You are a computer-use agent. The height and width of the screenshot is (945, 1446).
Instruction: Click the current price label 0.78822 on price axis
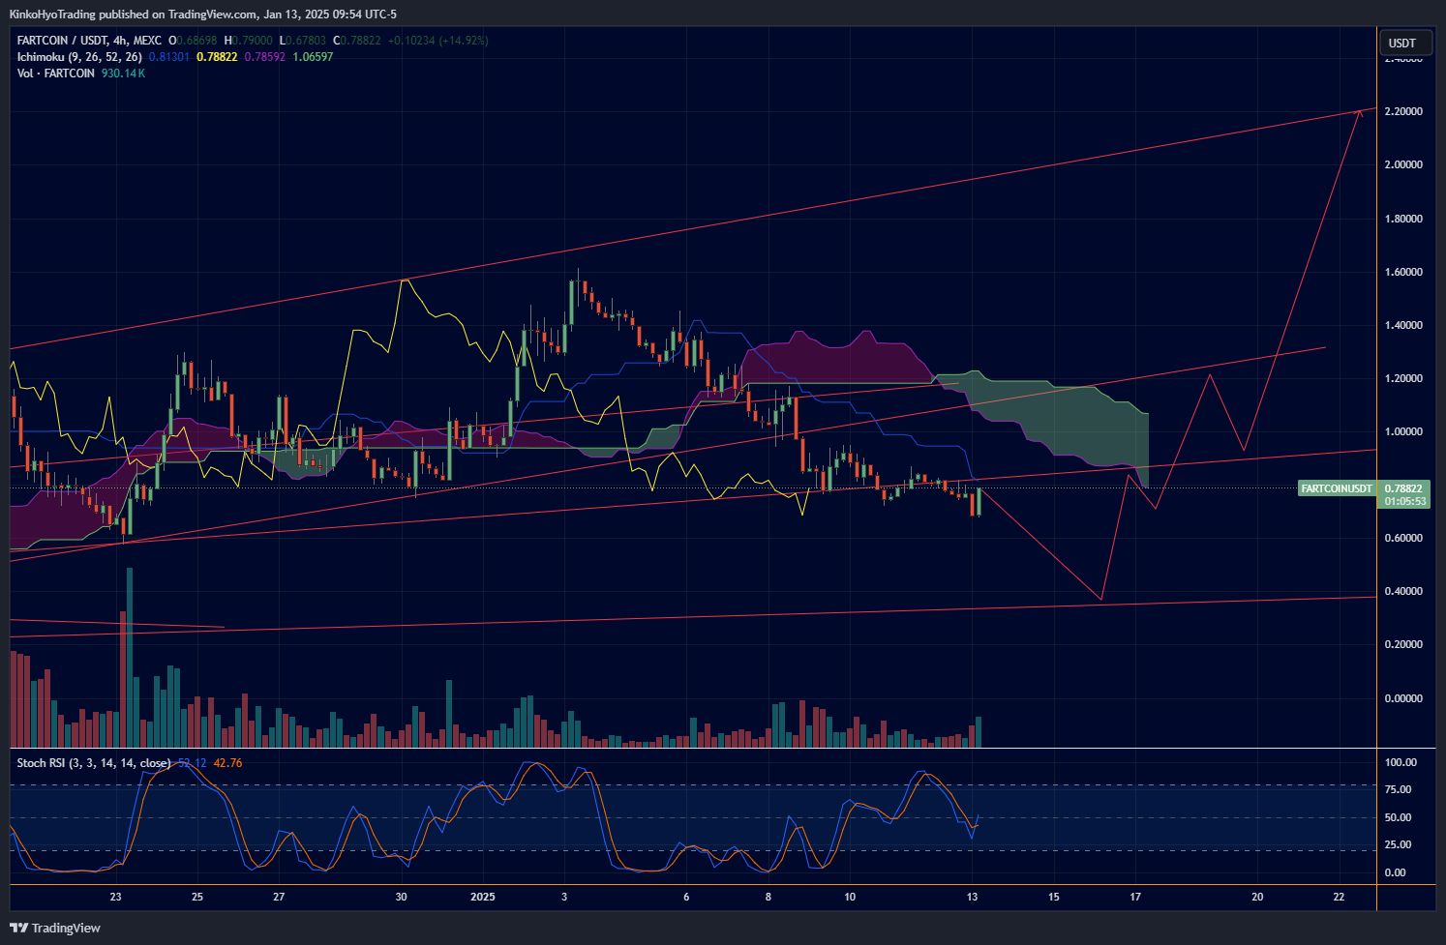1403,488
